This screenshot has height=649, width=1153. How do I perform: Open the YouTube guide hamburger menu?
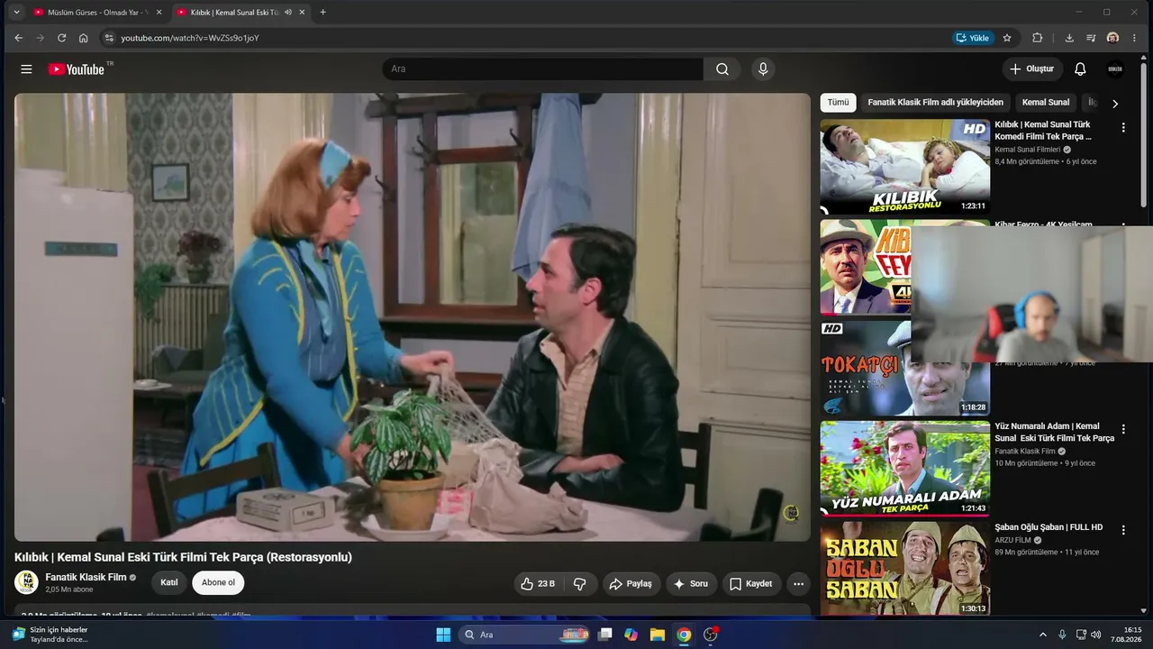[x=26, y=69]
